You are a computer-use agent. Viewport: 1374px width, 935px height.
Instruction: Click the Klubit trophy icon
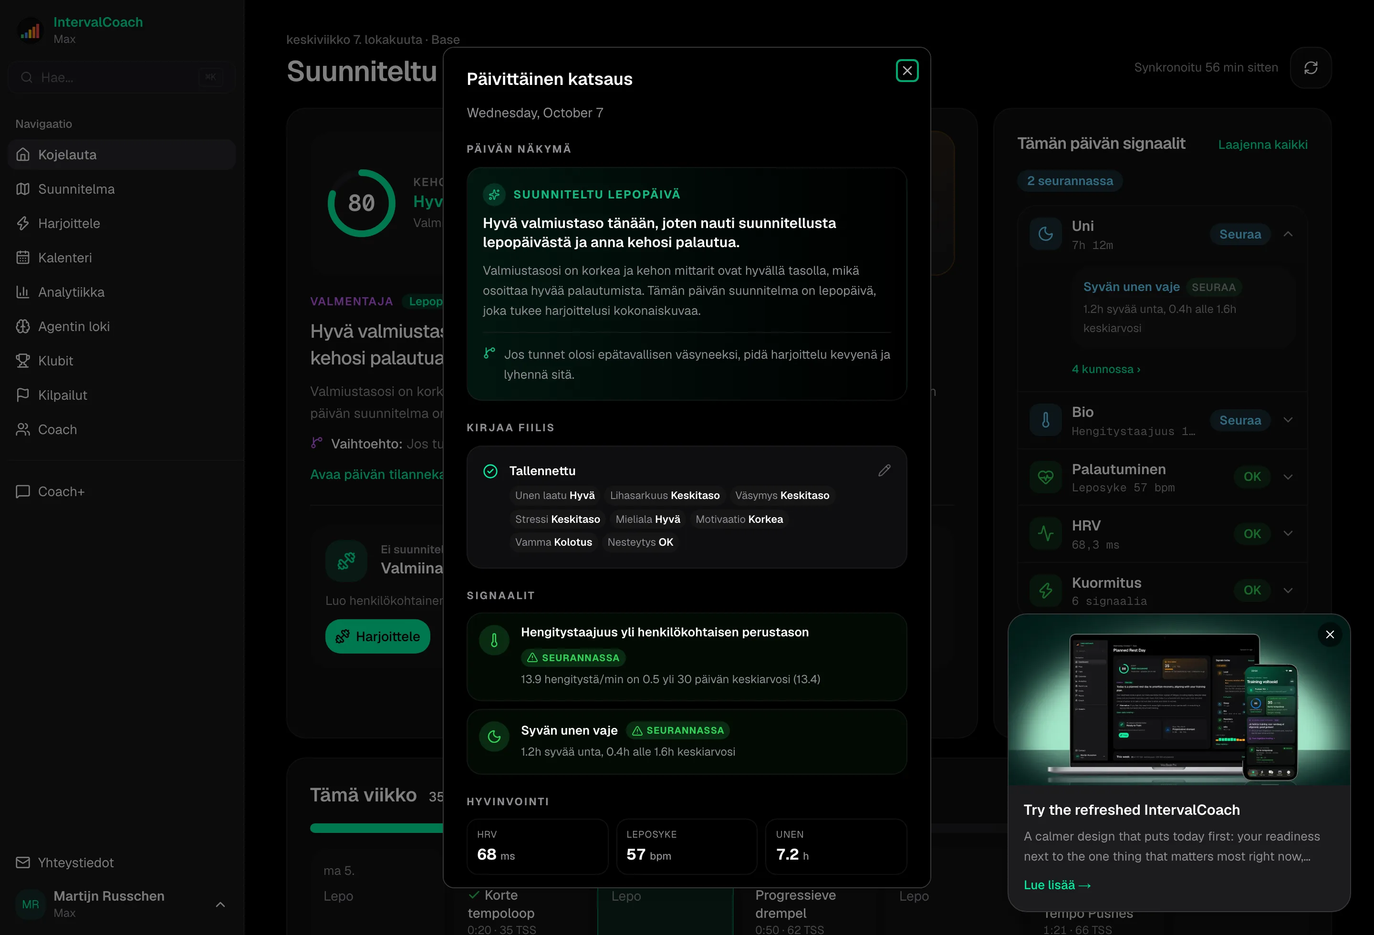(x=22, y=361)
